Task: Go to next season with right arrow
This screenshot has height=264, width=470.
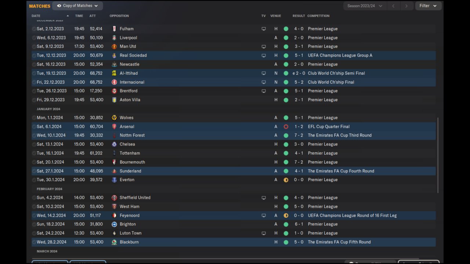Action: (406, 6)
